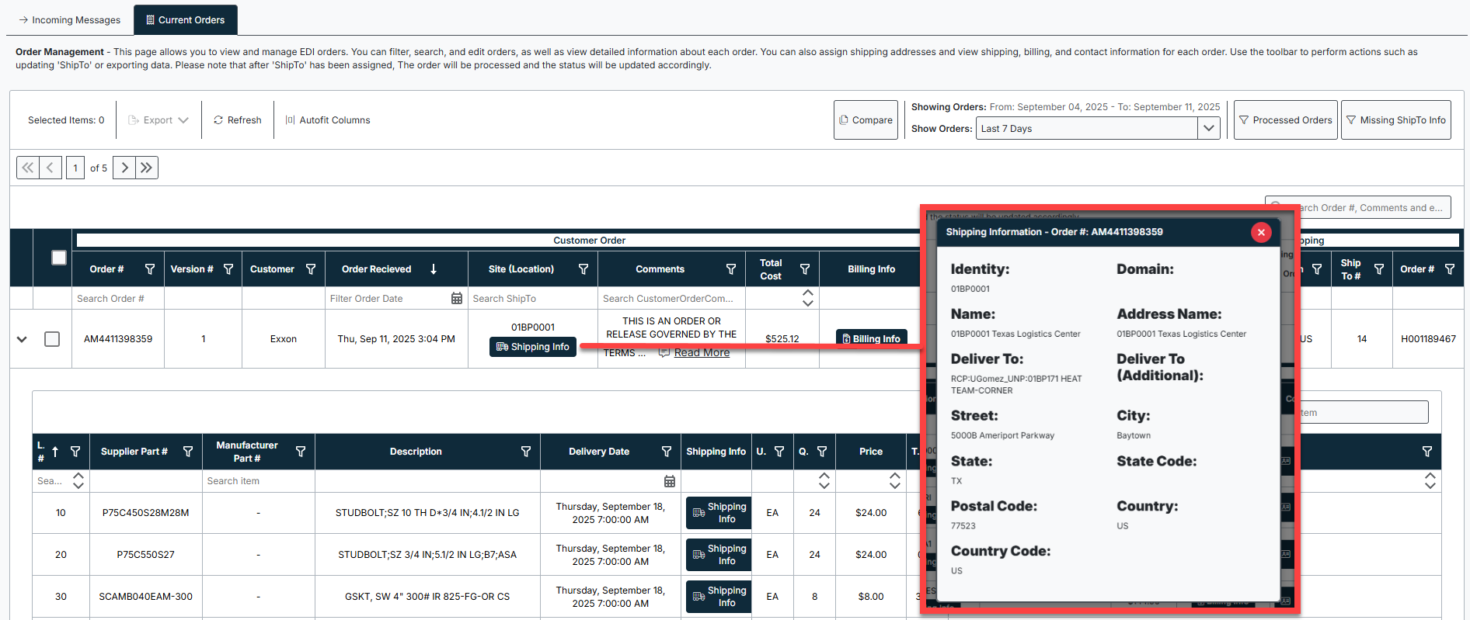Image resolution: width=1470 pixels, height=620 pixels.
Task: Open the Customer column filter icon
Action: pyautogui.click(x=311, y=269)
